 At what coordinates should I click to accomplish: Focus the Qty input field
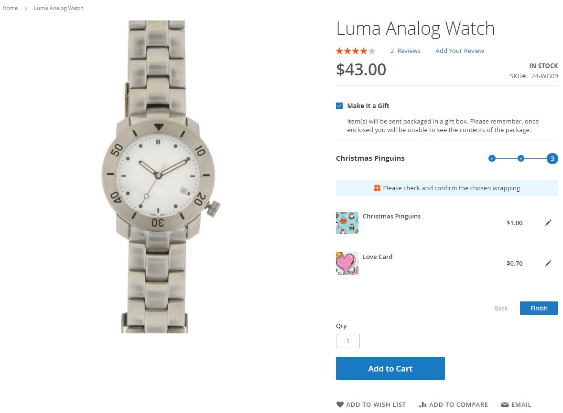click(347, 341)
